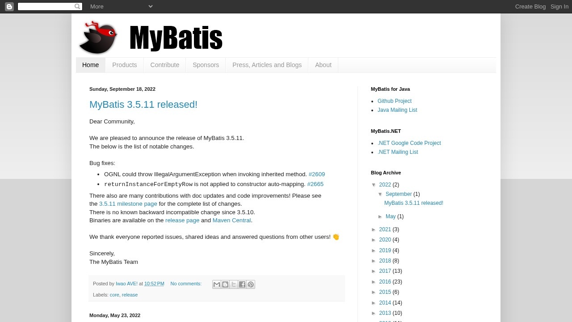This screenshot has width=572, height=322.
Task: Click the search magnifier icon in the navbar
Action: point(77,6)
